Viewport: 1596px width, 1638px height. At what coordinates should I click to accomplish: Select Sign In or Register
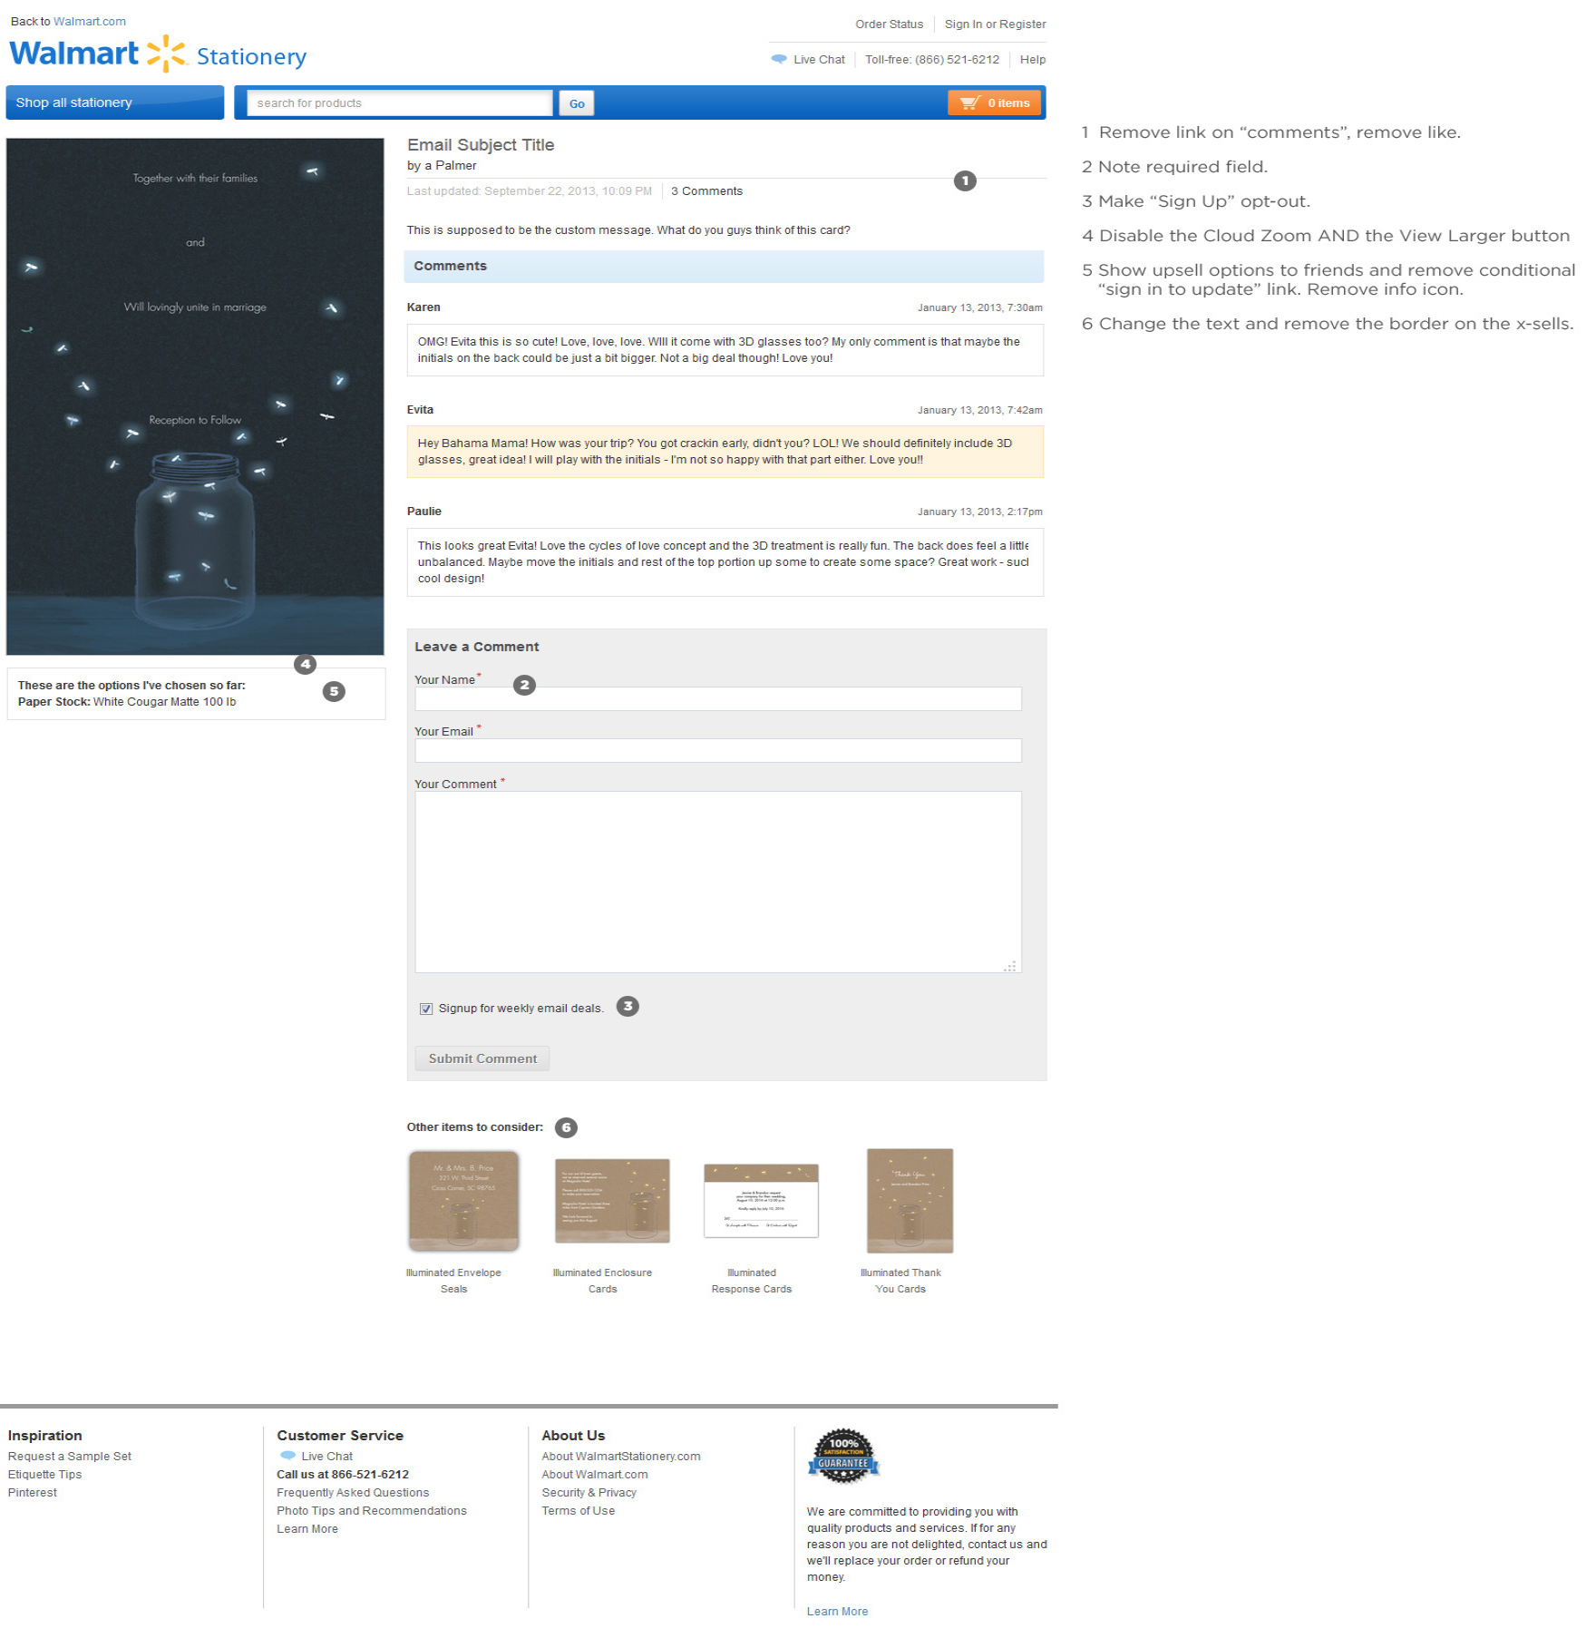(x=995, y=24)
